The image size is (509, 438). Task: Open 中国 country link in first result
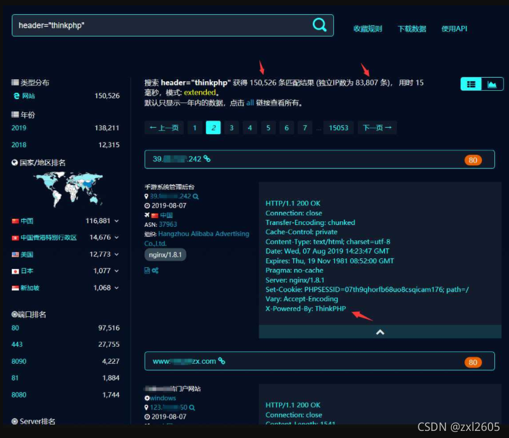pos(166,215)
